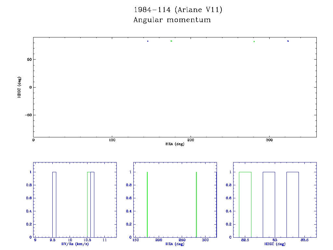The width and height of the screenshot is (333, 250).
Task: Click the '11' tick label on HV/Re axis
Action: click(105, 240)
